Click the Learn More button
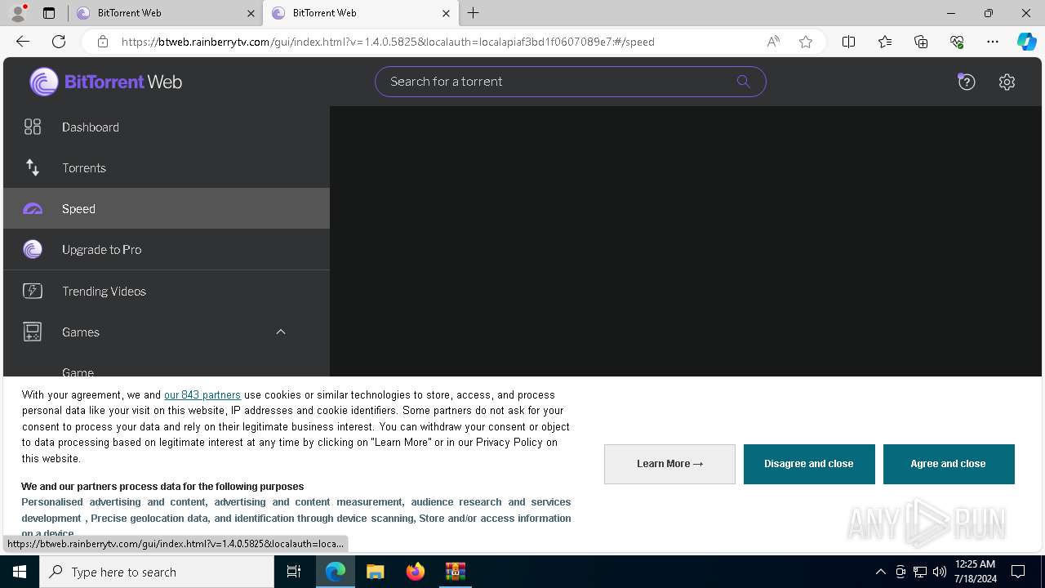The height and width of the screenshot is (588, 1045). click(669, 464)
